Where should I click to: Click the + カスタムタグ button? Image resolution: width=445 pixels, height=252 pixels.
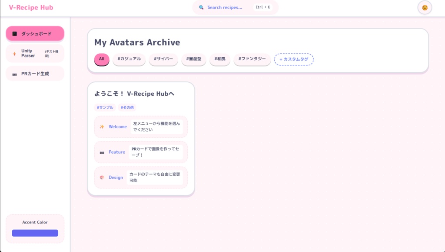click(x=294, y=59)
